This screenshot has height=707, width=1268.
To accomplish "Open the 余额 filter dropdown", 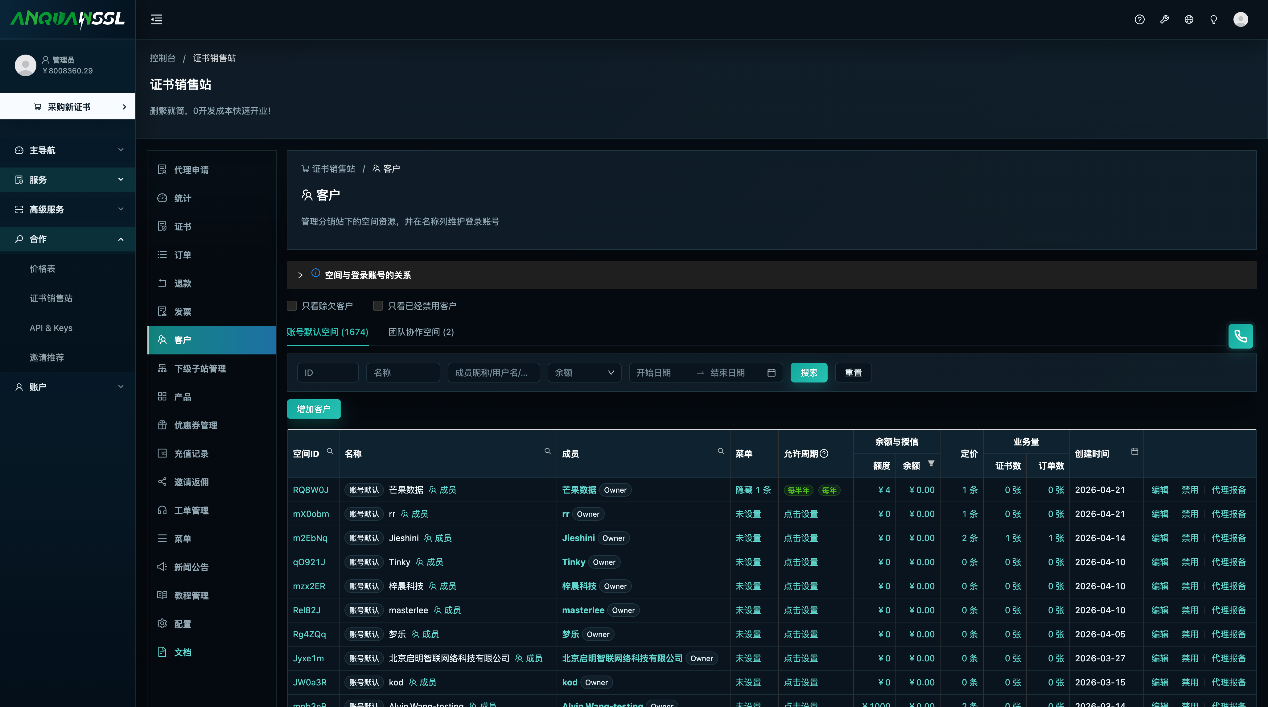I will tap(584, 373).
